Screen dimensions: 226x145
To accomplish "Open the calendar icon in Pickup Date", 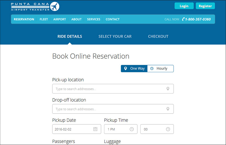I will click(x=95, y=129).
